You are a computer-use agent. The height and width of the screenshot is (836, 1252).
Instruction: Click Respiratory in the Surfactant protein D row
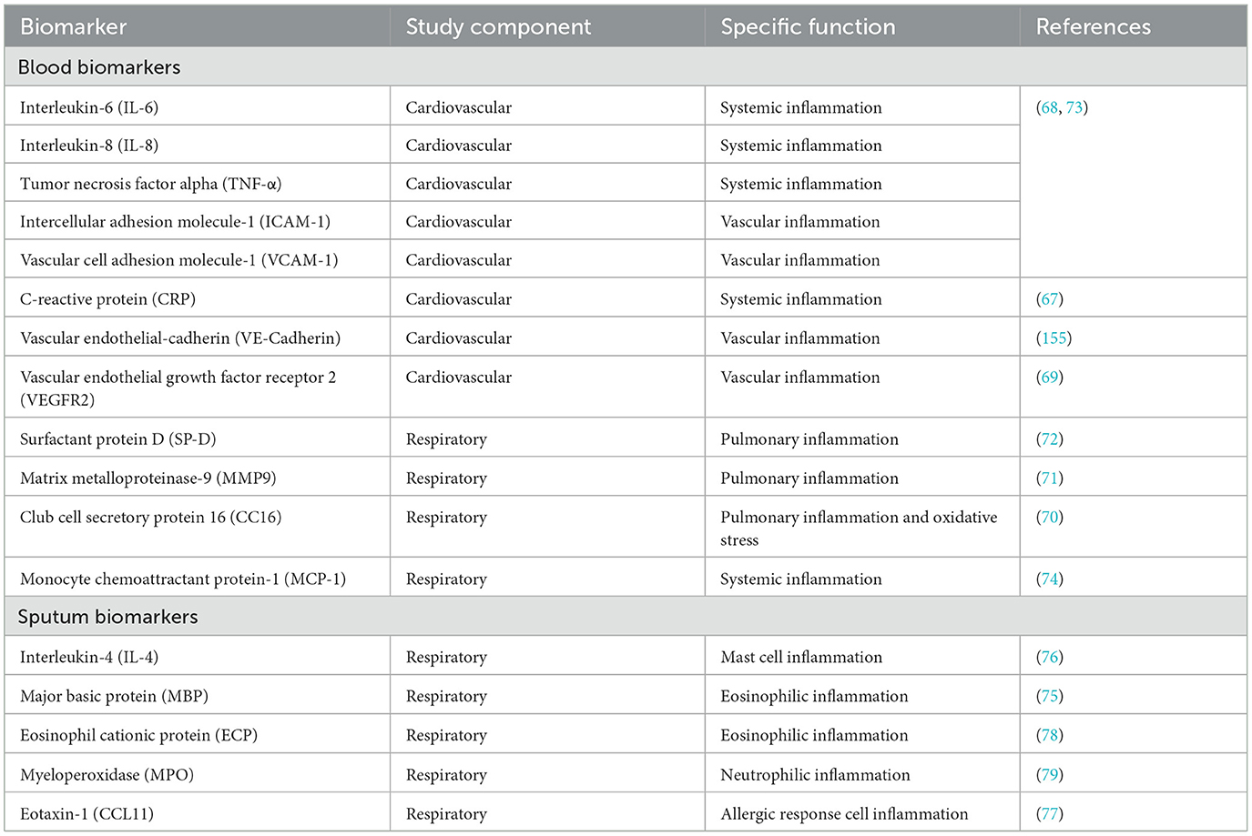(x=446, y=439)
